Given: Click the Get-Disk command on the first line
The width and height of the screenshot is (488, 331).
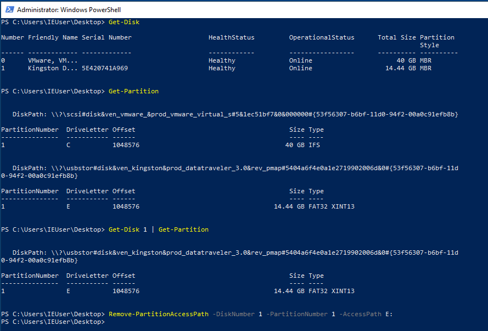Looking at the screenshot, I should pos(124,22).
